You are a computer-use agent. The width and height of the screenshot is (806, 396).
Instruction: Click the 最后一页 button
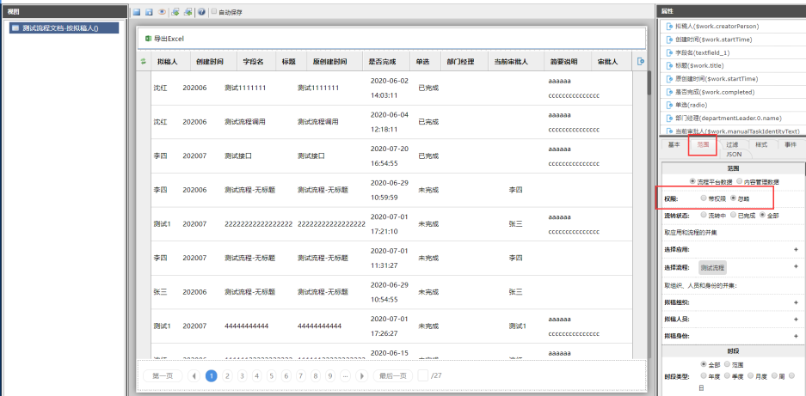[x=392, y=375]
